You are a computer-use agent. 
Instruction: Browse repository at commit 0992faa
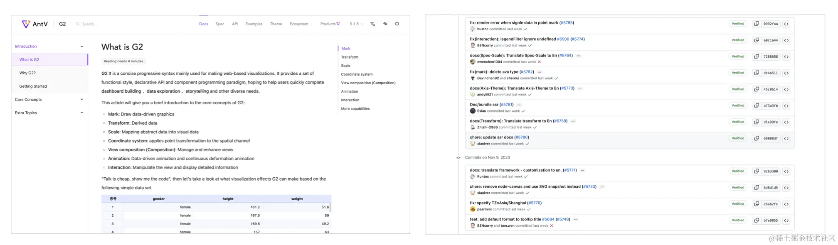pyautogui.click(x=786, y=24)
